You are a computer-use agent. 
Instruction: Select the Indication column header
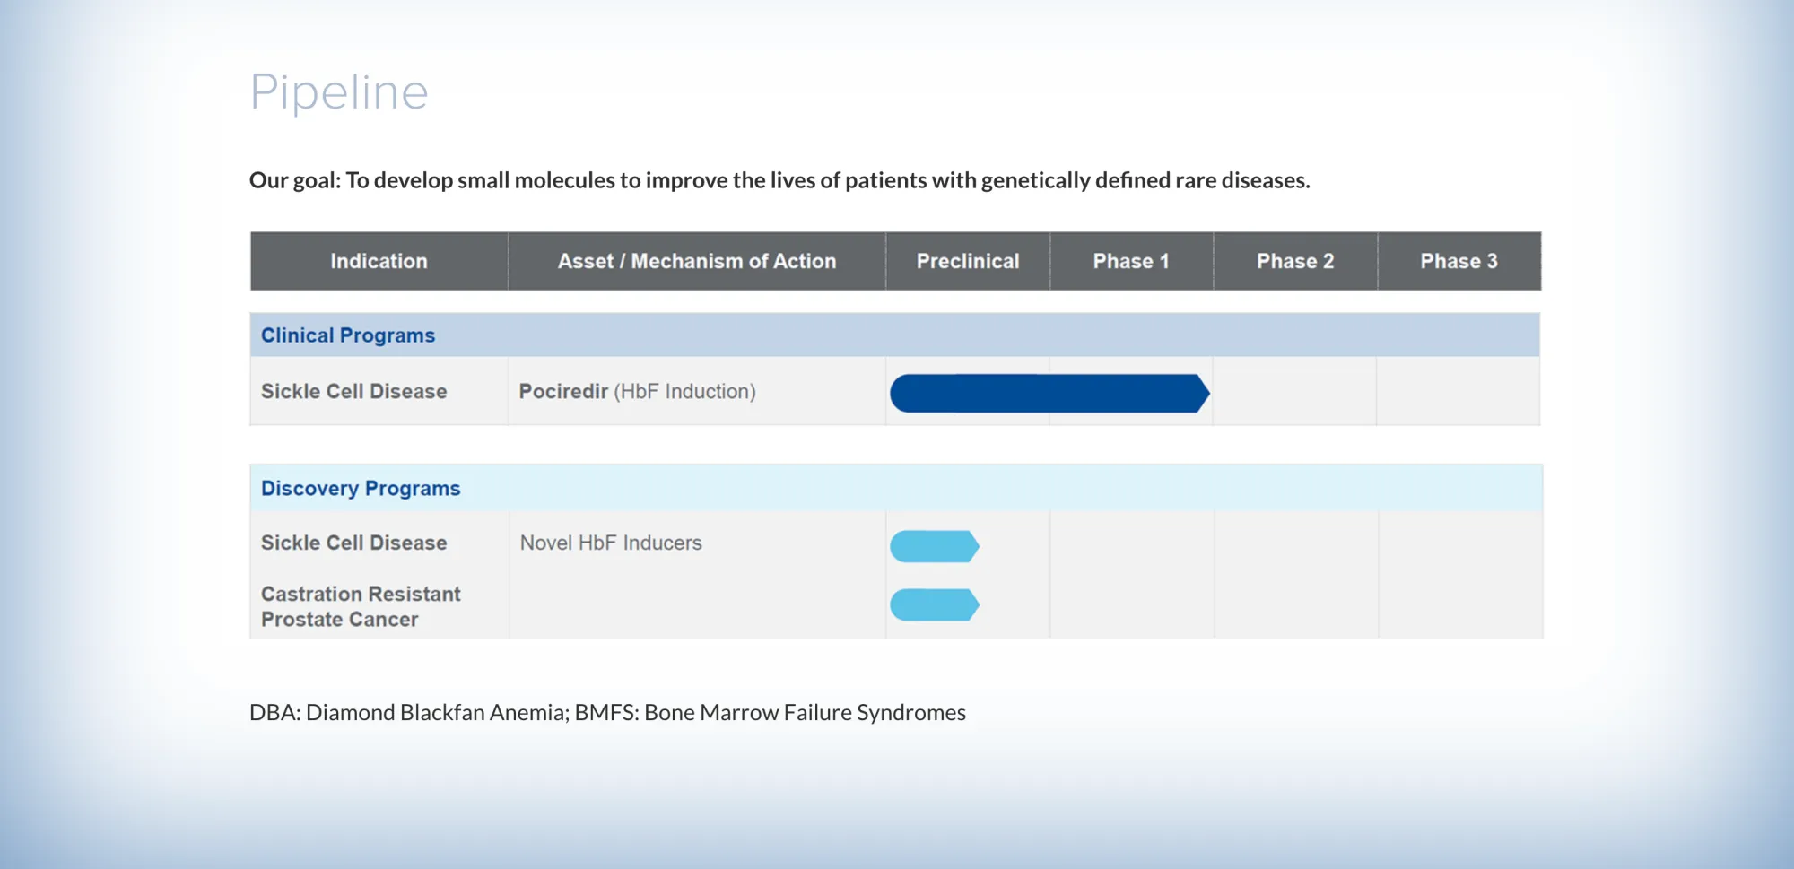point(379,261)
